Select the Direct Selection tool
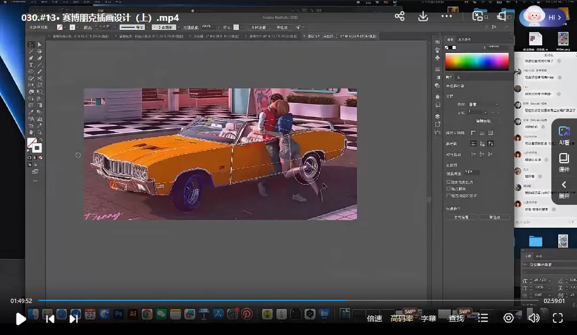 [x=40, y=45]
